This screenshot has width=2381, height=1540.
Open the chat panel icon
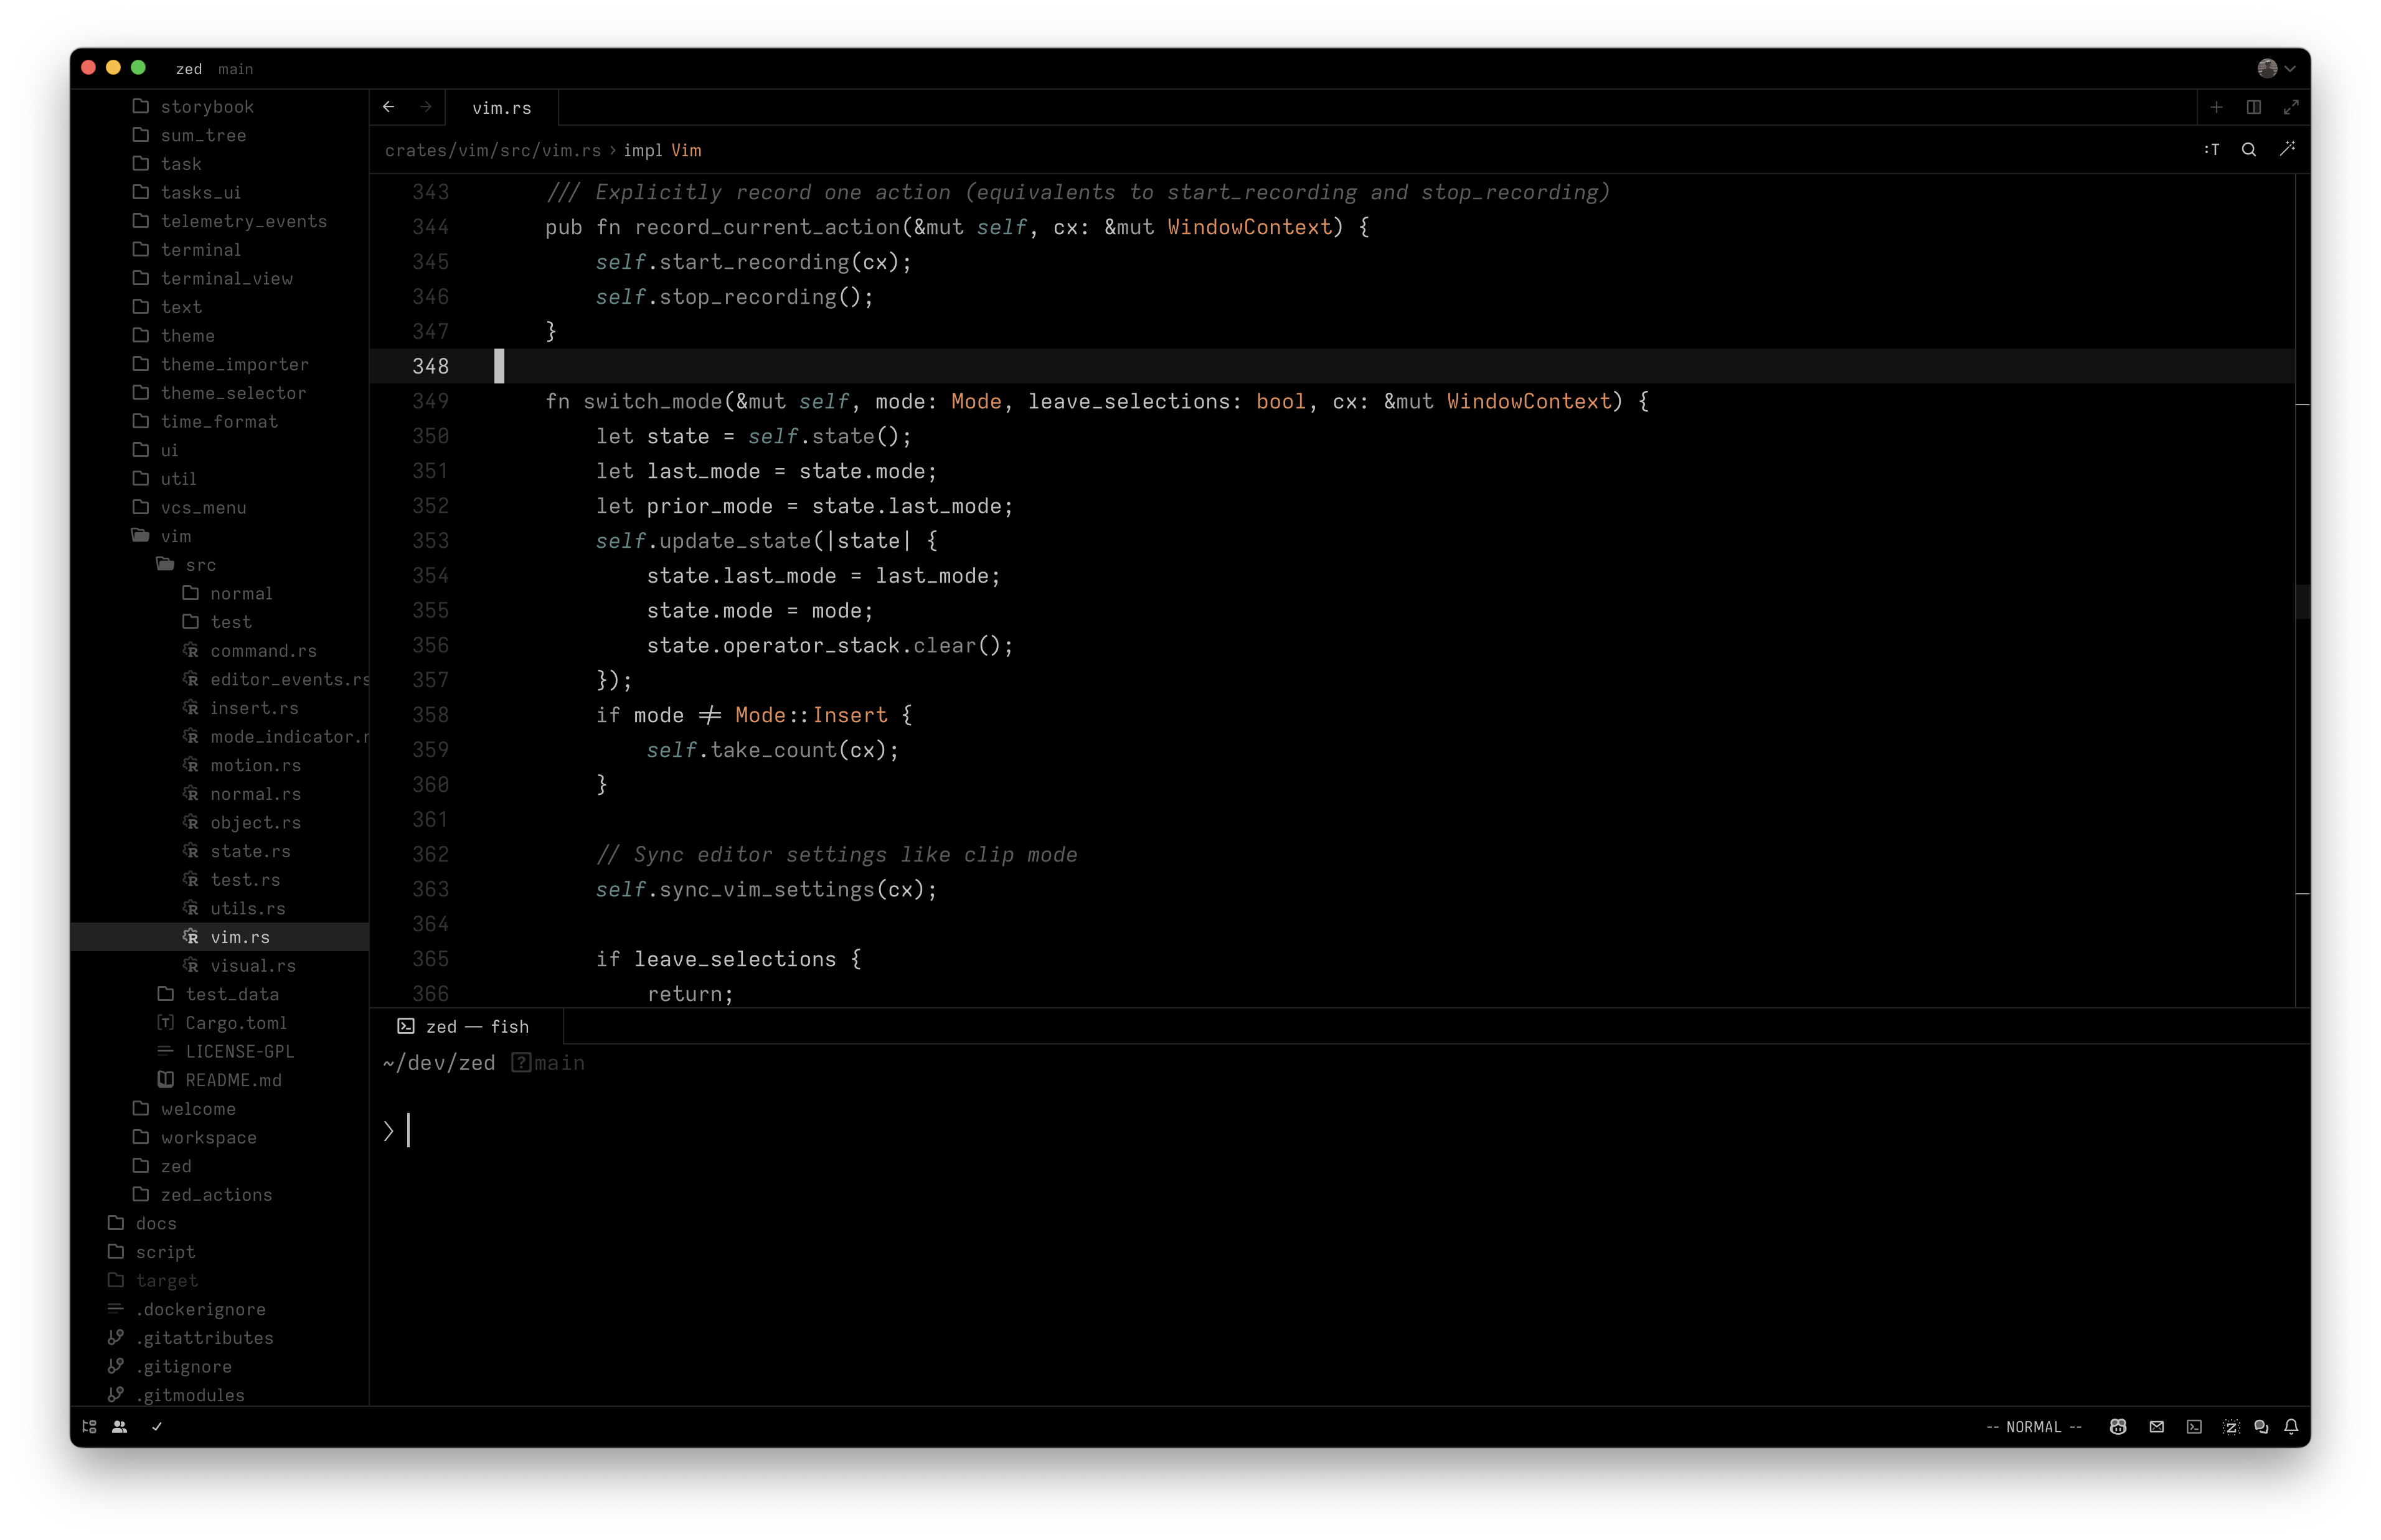(2261, 1427)
